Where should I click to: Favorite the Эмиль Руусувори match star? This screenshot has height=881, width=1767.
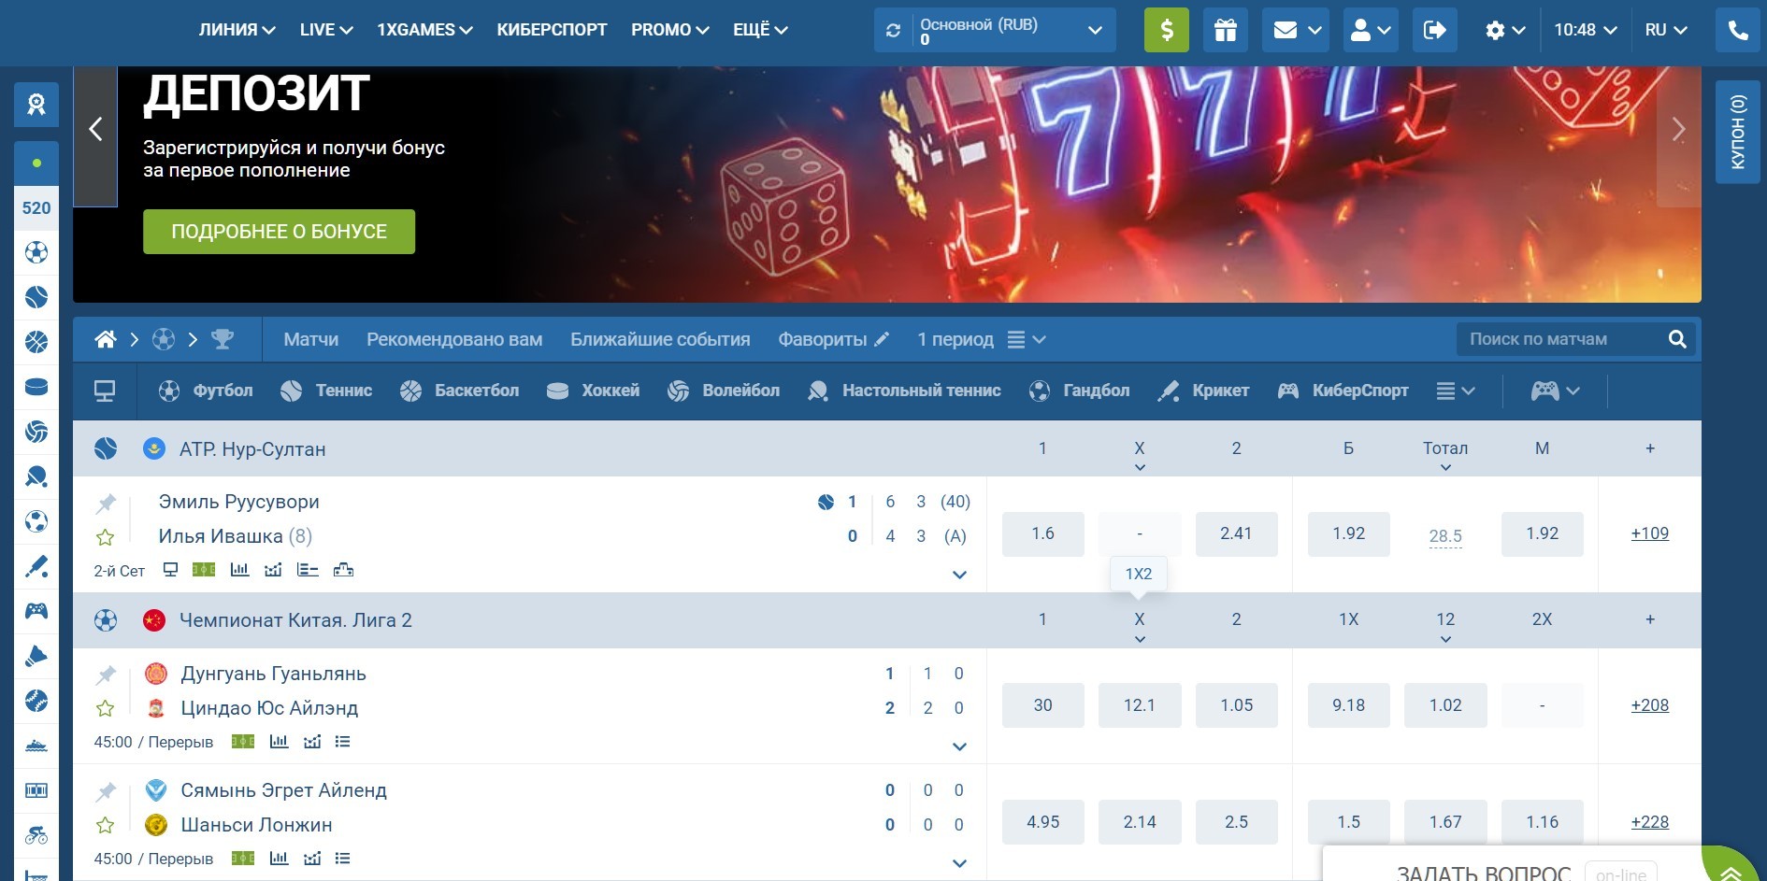[x=106, y=537]
